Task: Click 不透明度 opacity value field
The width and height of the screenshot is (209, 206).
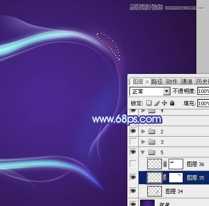Action: pyautogui.click(x=203, y=91)
